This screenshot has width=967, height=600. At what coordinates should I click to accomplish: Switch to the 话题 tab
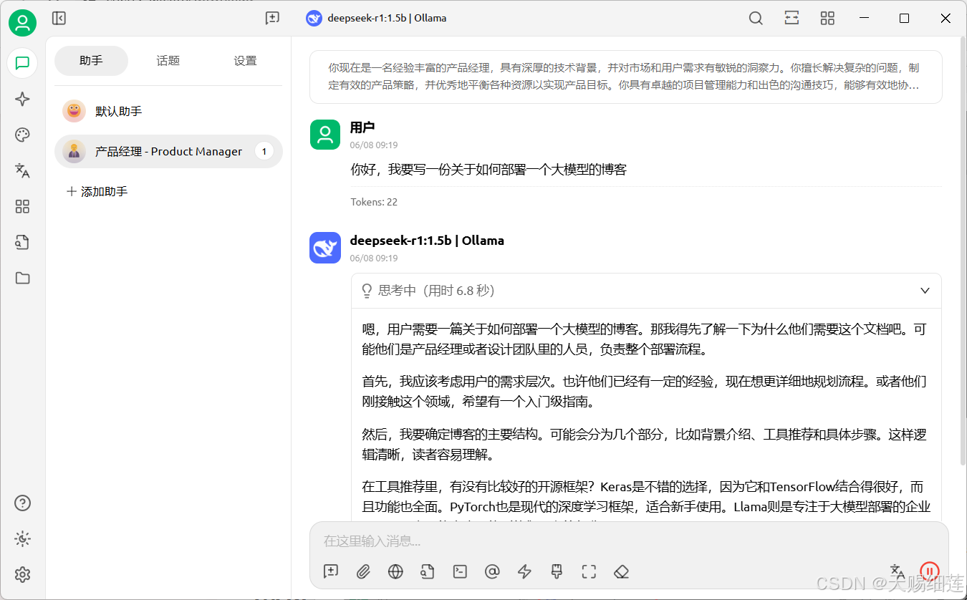click(168, 61)
